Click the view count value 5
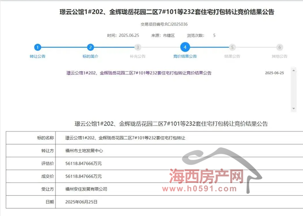 [214, 36]
